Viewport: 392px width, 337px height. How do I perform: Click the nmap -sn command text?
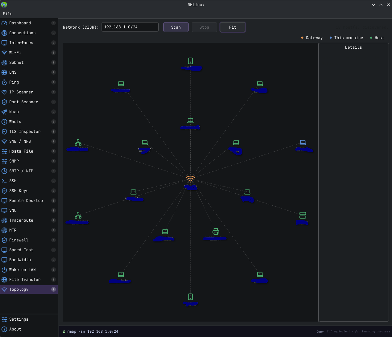tap(93, 331)
